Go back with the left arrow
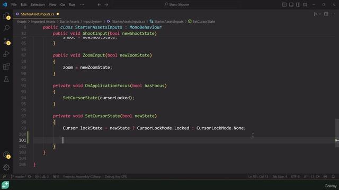The image size is (339, 190). [x=99, y=5]
